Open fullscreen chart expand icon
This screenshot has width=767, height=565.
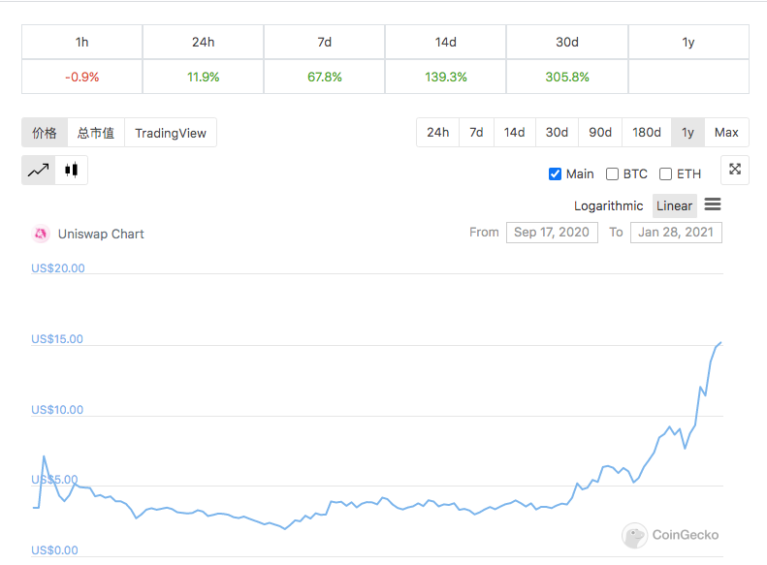(x=735, y=170)
